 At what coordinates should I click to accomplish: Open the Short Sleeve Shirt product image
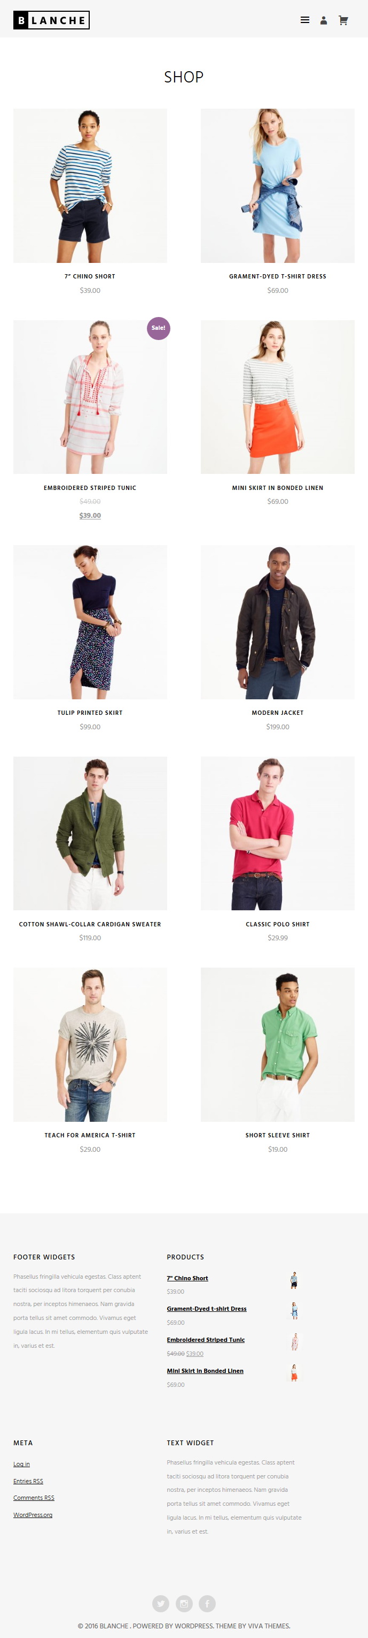pos(278,1045)
